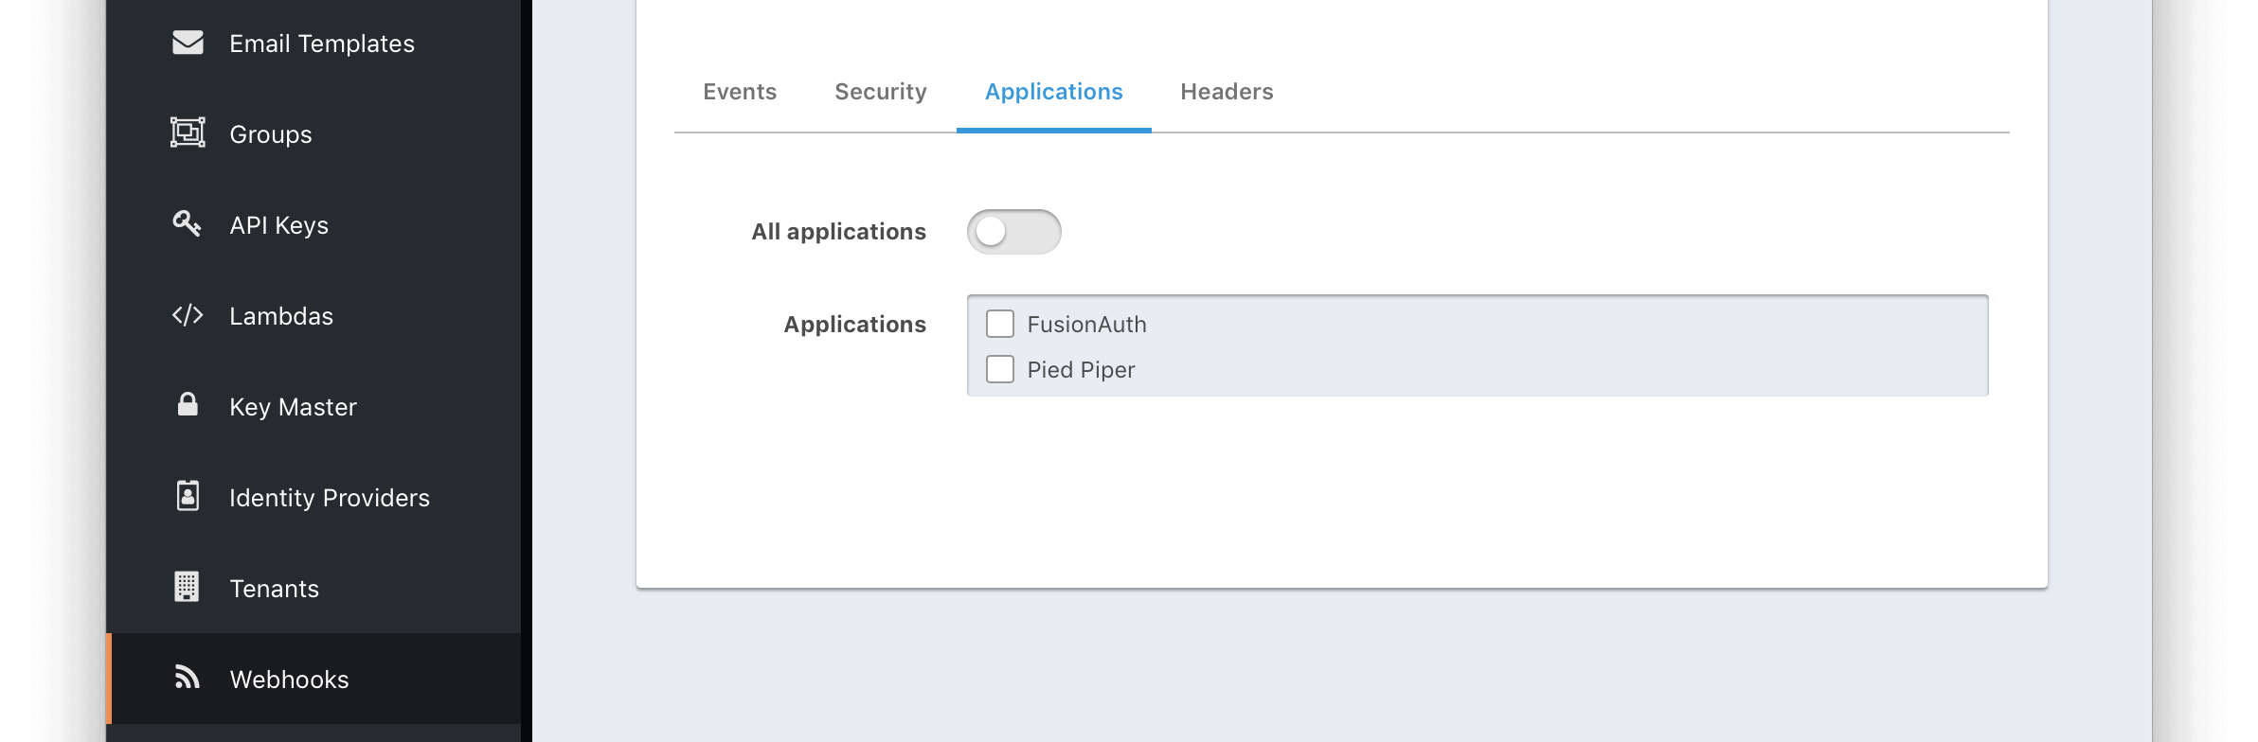Viewport: 2258px width, 742px height.
Task: Click the Identity Providers badge icon
Action: click(x=188, y=495)
